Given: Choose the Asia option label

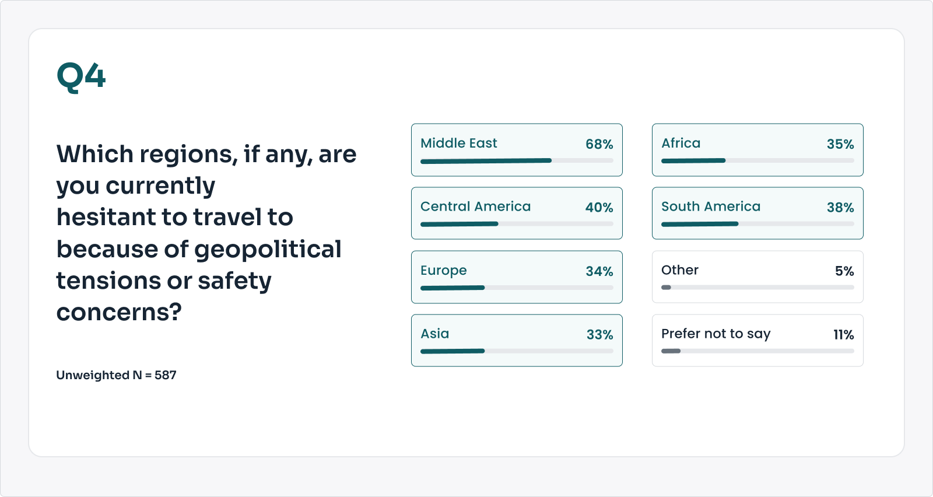Looking at the screenshot, I should [435, 334].
